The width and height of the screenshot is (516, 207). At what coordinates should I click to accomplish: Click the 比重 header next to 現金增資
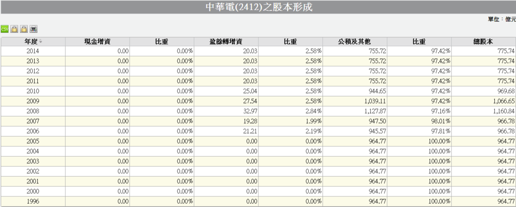162,42
